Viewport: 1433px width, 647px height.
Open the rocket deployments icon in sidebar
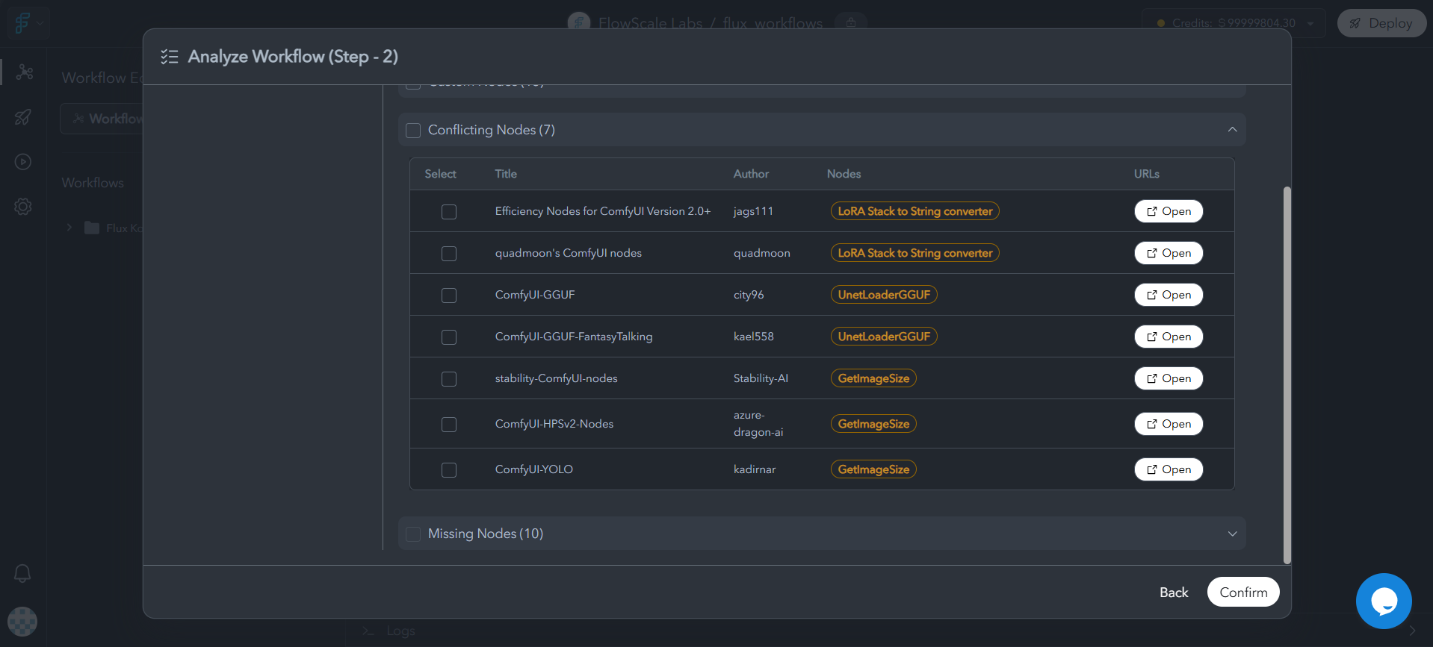(x=23, y=117)
